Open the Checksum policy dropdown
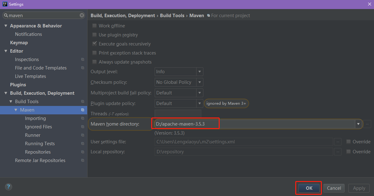374x196 pixels. (x=200, y=82)
